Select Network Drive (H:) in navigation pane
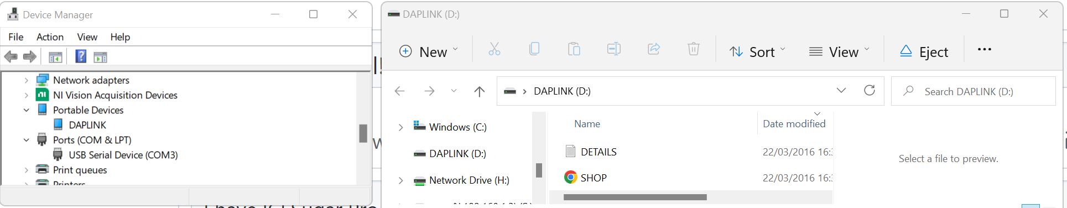1067x208 pixels. tap(469, 180)
